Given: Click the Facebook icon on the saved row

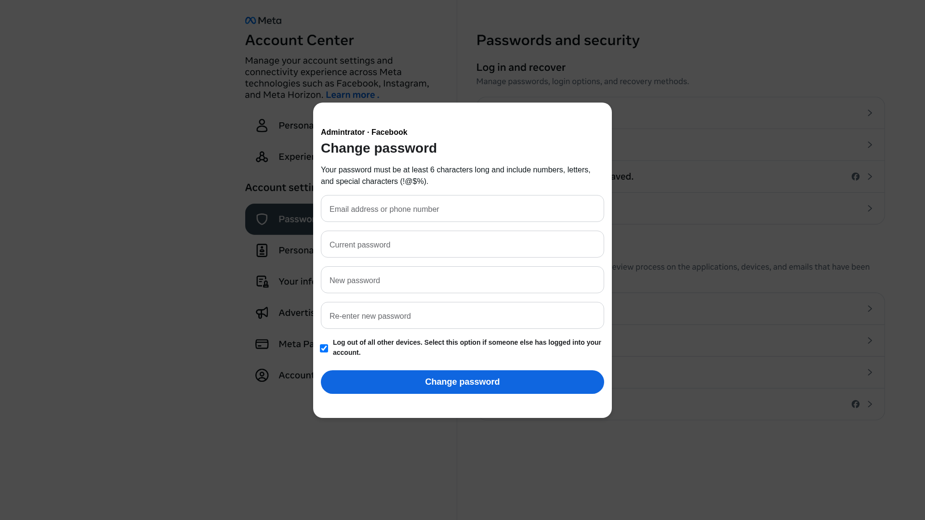Looking at the screenshot, I should pyautogui.click(x=855, y=176).
